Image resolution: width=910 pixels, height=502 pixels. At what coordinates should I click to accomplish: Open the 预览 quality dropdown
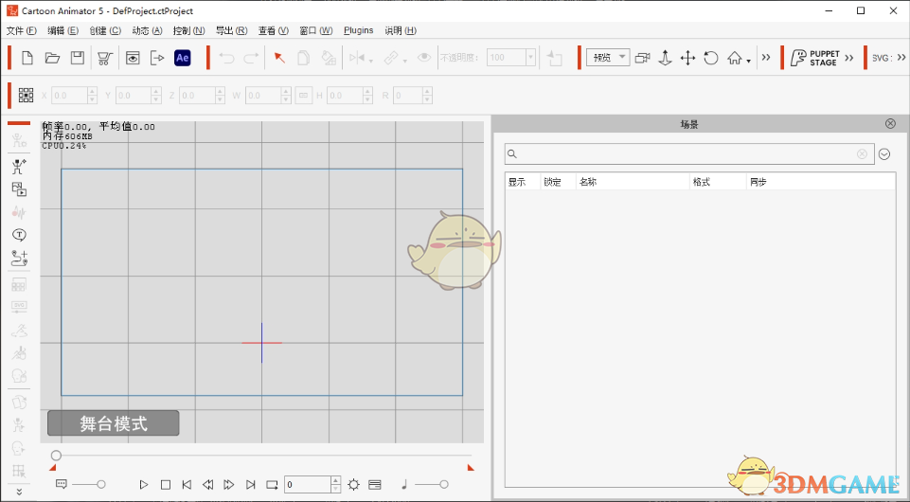tap(608, 58)
